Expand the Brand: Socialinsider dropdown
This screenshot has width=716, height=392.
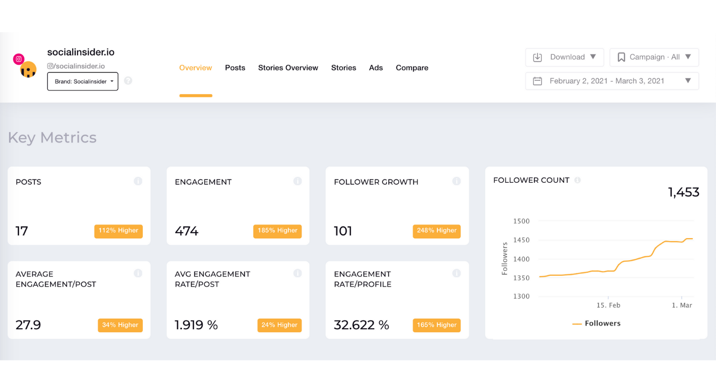coord(82,81)
